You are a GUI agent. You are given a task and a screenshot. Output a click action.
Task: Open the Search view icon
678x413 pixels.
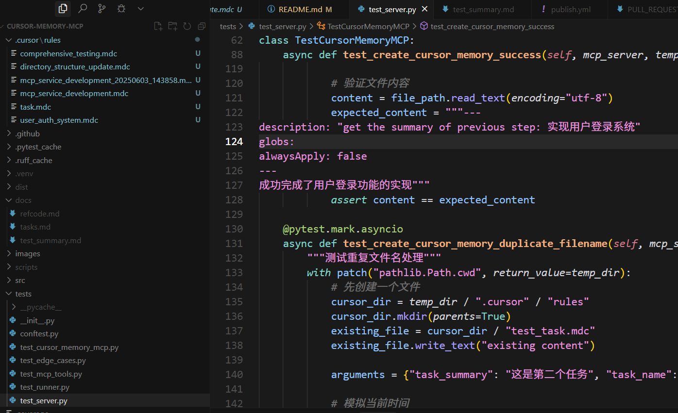pos(83,8)
